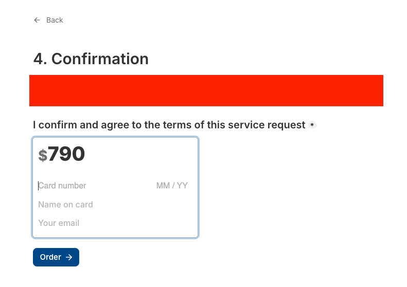This screenshot has width=407, height=287.
Task: Focus the Card number field
Action: pyautogui.click(x=82, y=185)
